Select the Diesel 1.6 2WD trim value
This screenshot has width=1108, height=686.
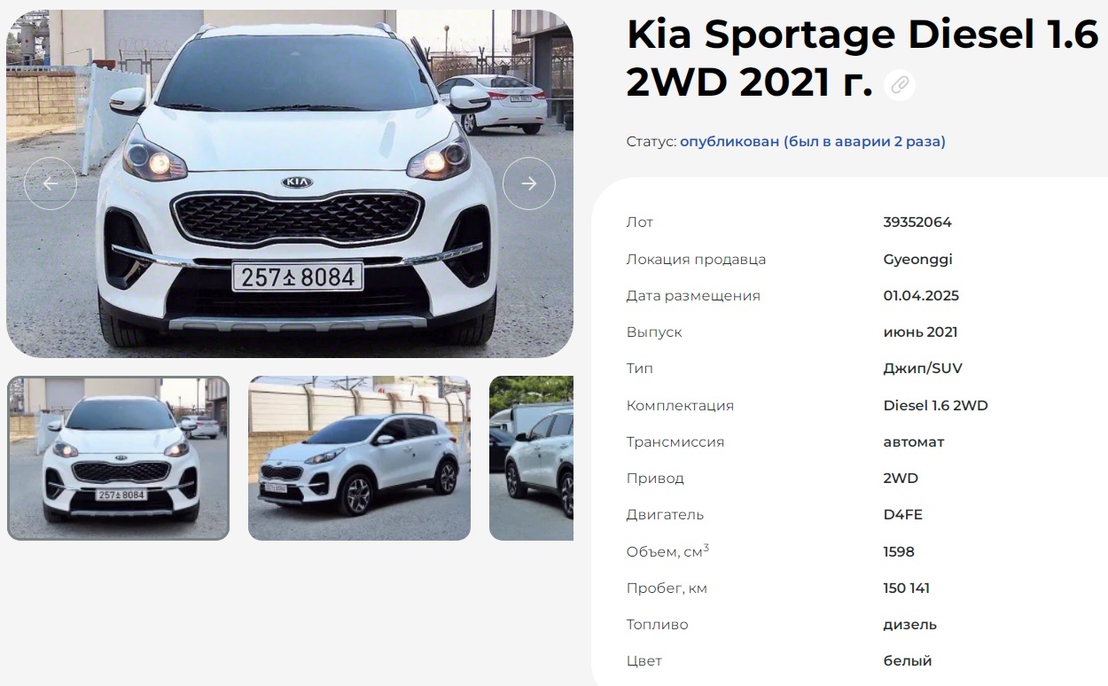(935, 406)
